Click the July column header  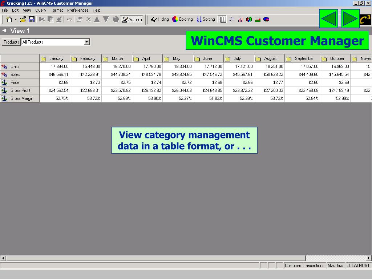click(239, 58)
